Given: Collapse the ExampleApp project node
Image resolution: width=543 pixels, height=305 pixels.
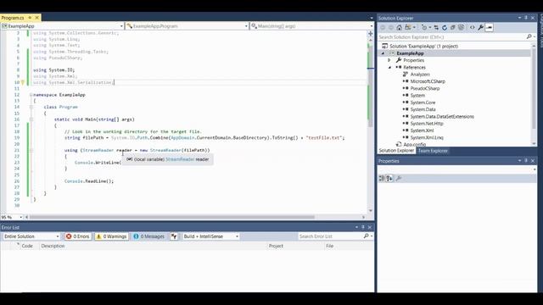Looking at the screenshot, I should point(383,53).
